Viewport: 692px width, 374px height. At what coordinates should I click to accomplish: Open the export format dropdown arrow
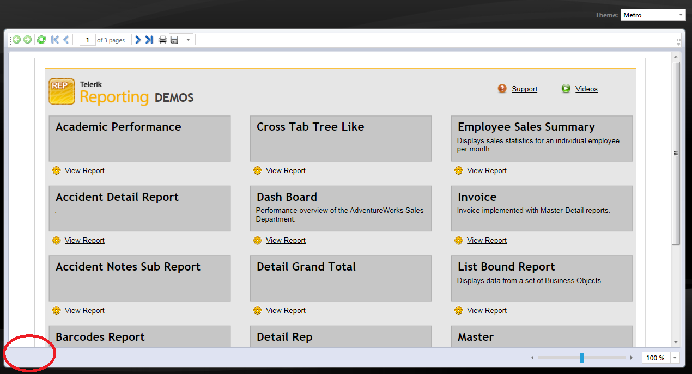[x=188, y=40]
